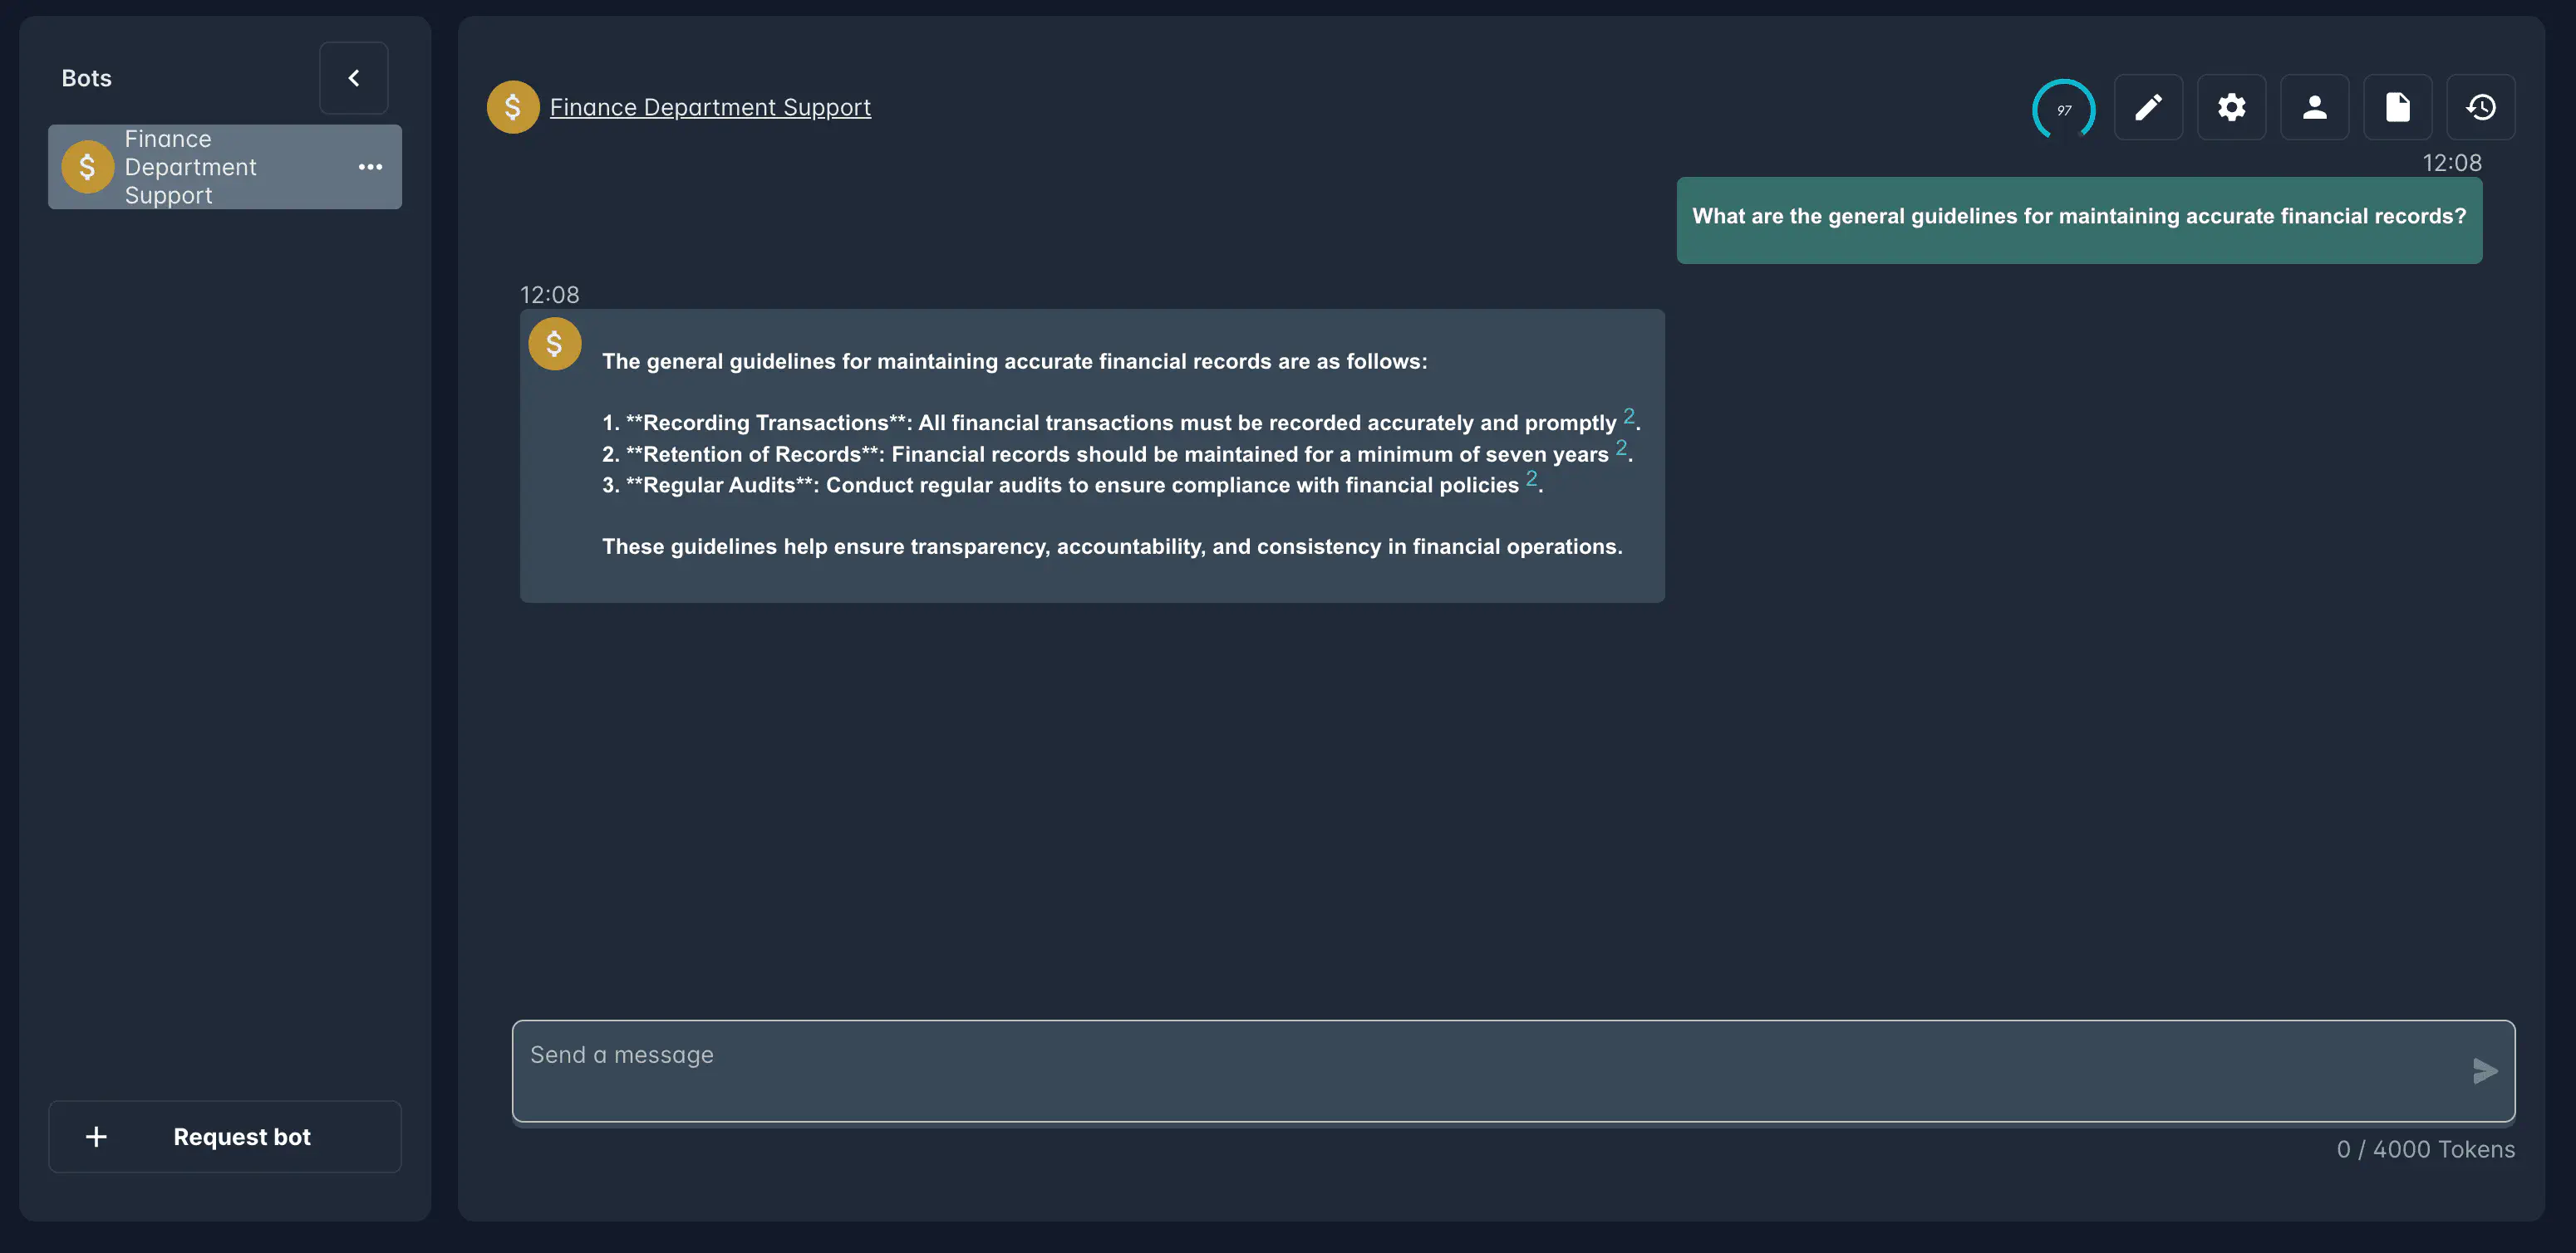Click the circular 97 progress indicator
The height and width of the screenshot is (1253, 2576).
pyautogui.click(x=2063, y=109)
